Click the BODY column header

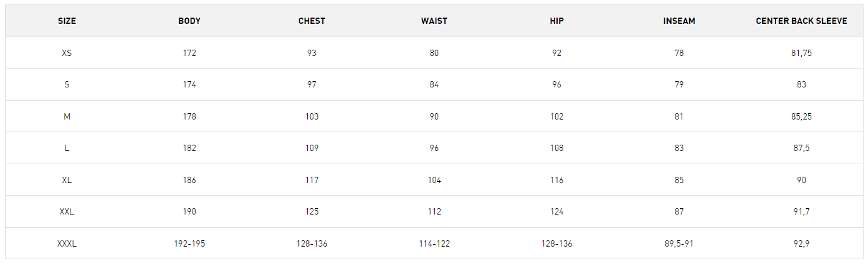click(189, 21)
